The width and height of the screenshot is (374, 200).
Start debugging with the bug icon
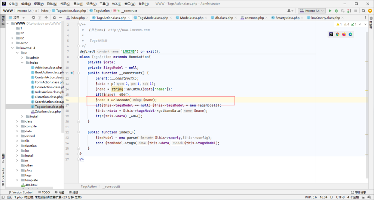(x=336, y=11)
